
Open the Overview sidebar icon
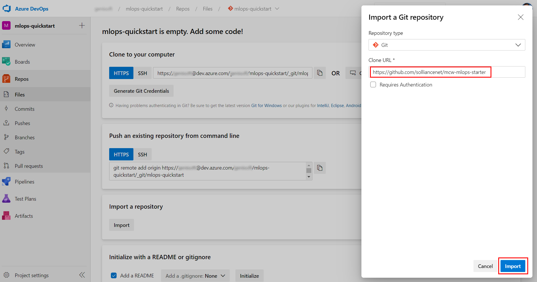6,45
